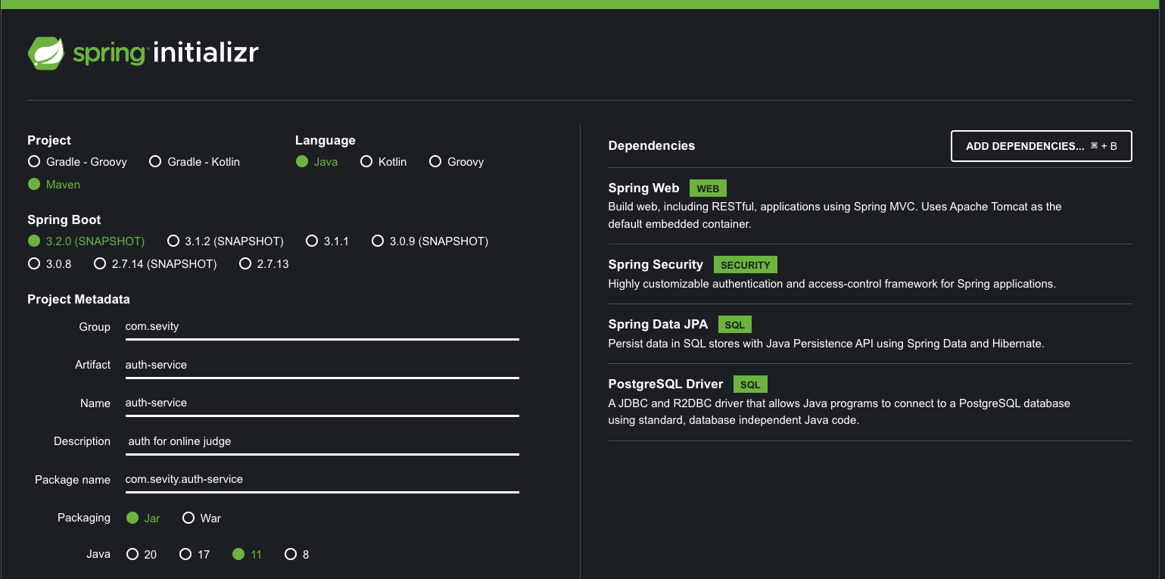Click the Spring Security description text
This screenshot has width=1165, height=579.
[x=832, y=285]
